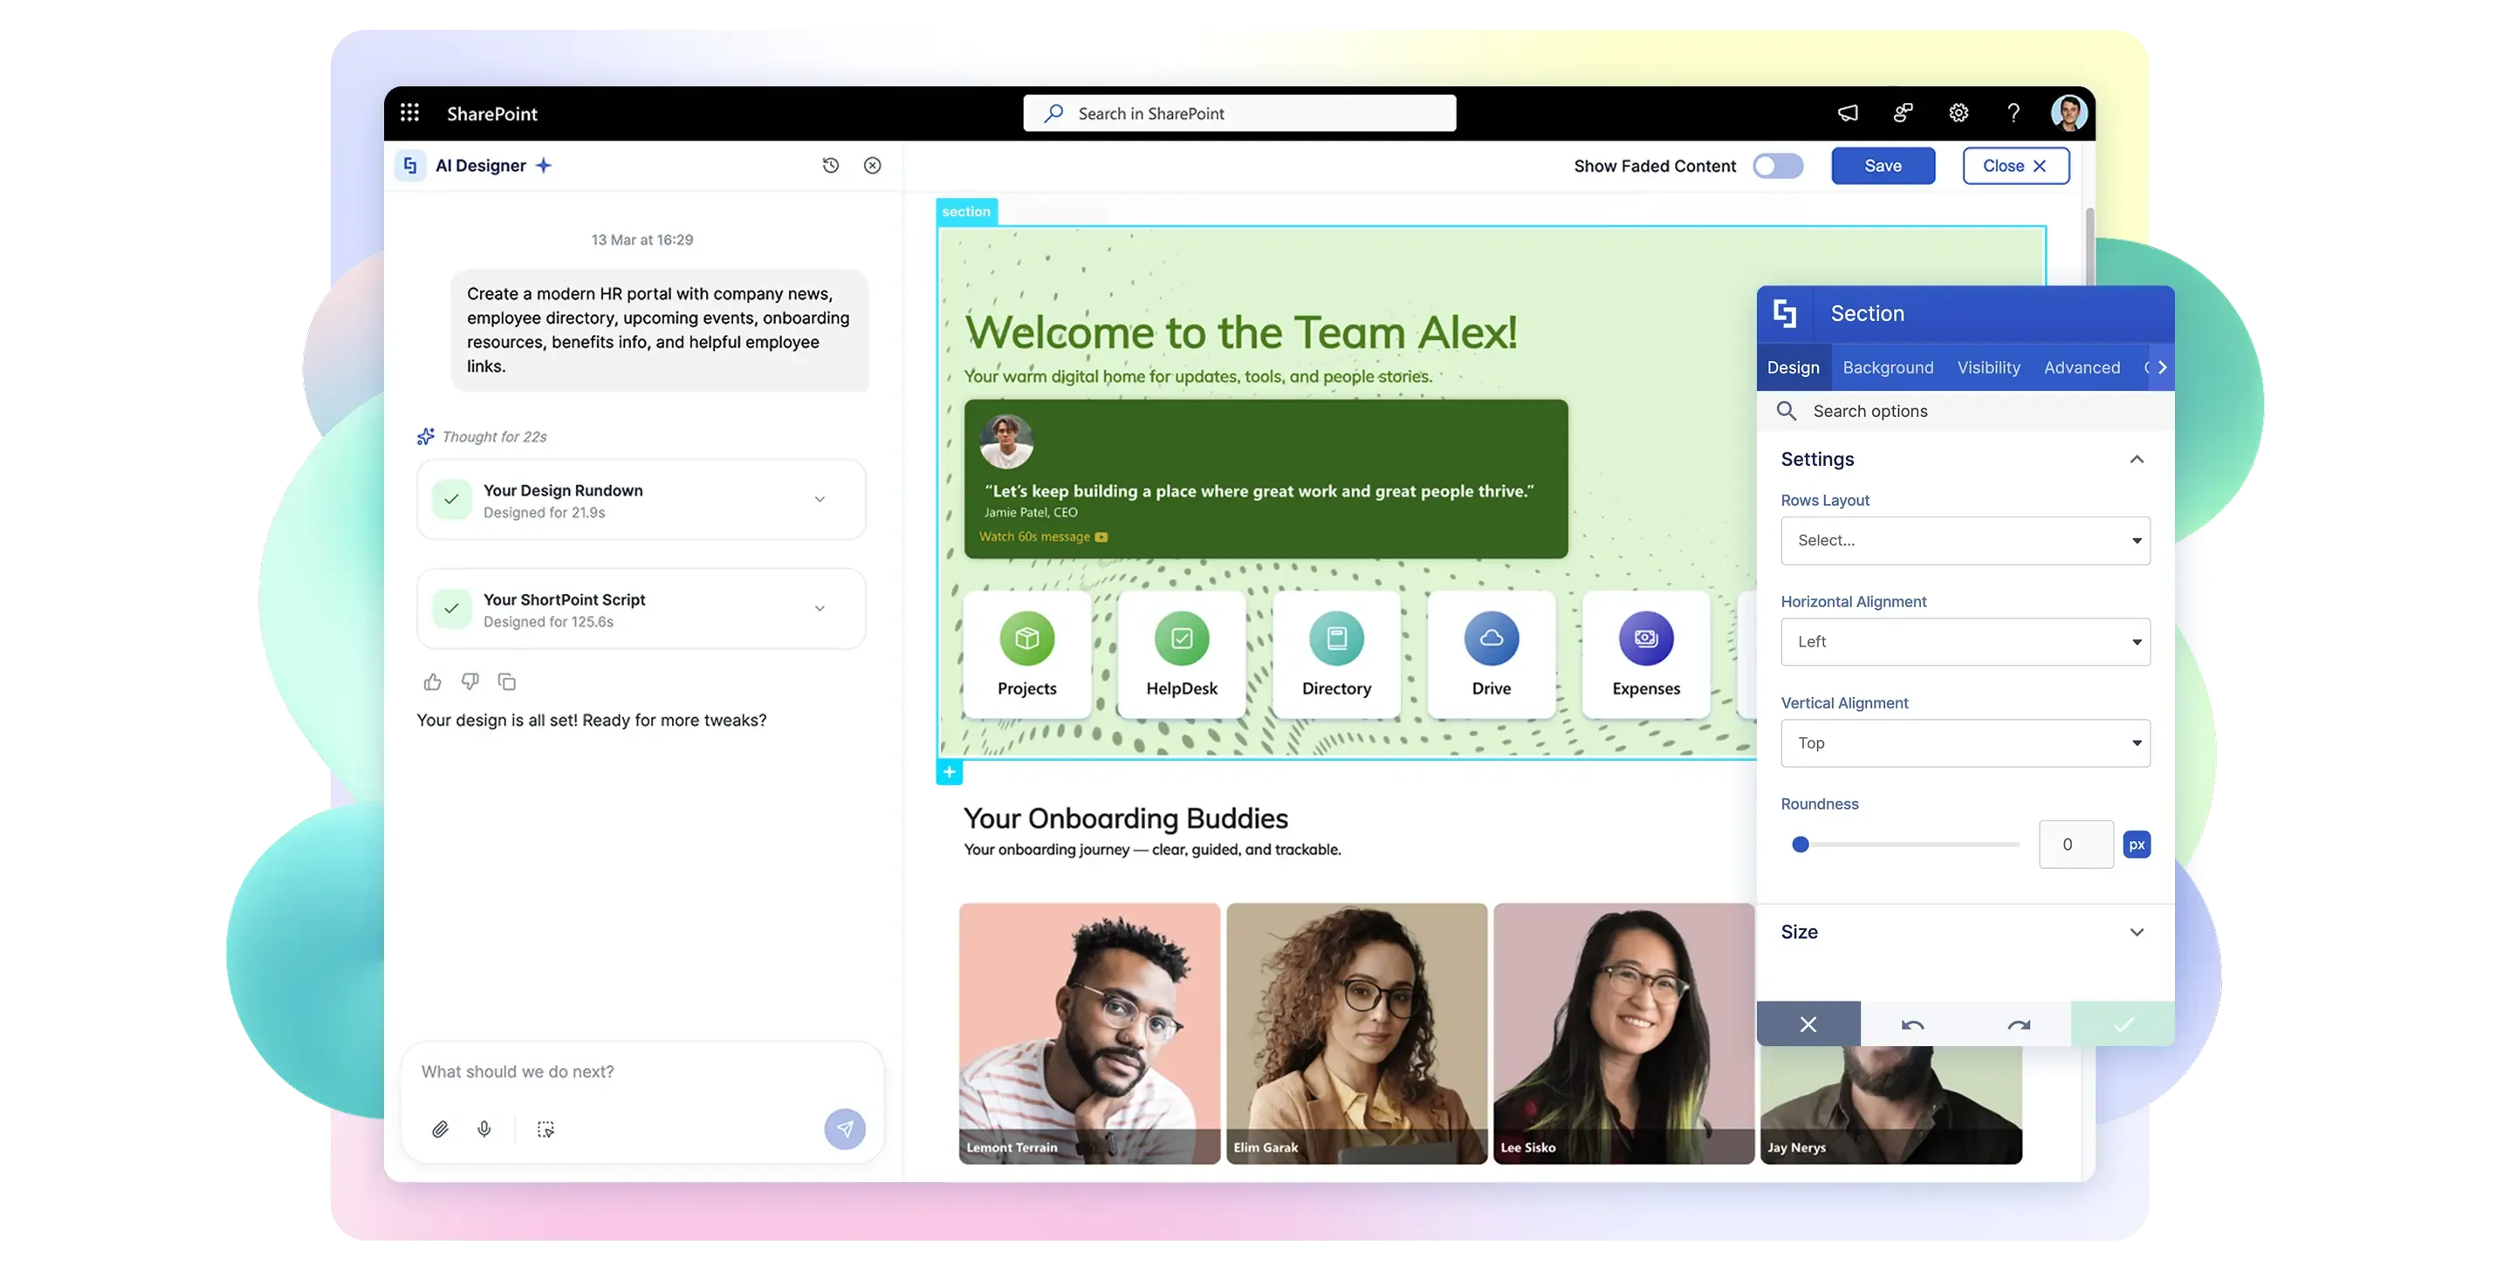Viewport: 2497px width, 1272px height.
Task: Click the Search in SharePoint field
Action: [1238, 113]
